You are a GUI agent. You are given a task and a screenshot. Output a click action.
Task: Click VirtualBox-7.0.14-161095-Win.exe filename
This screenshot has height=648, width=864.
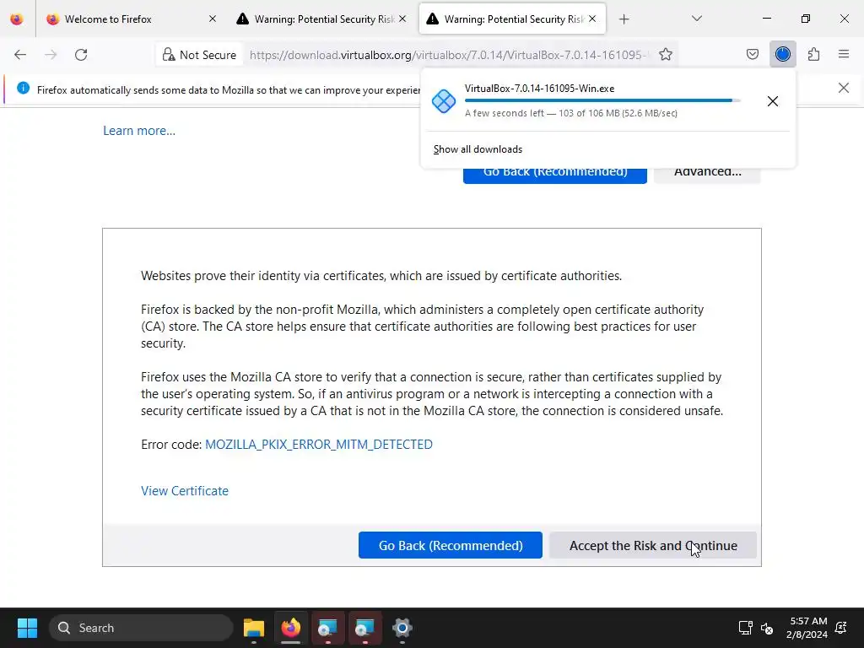(x=539, y=89)
